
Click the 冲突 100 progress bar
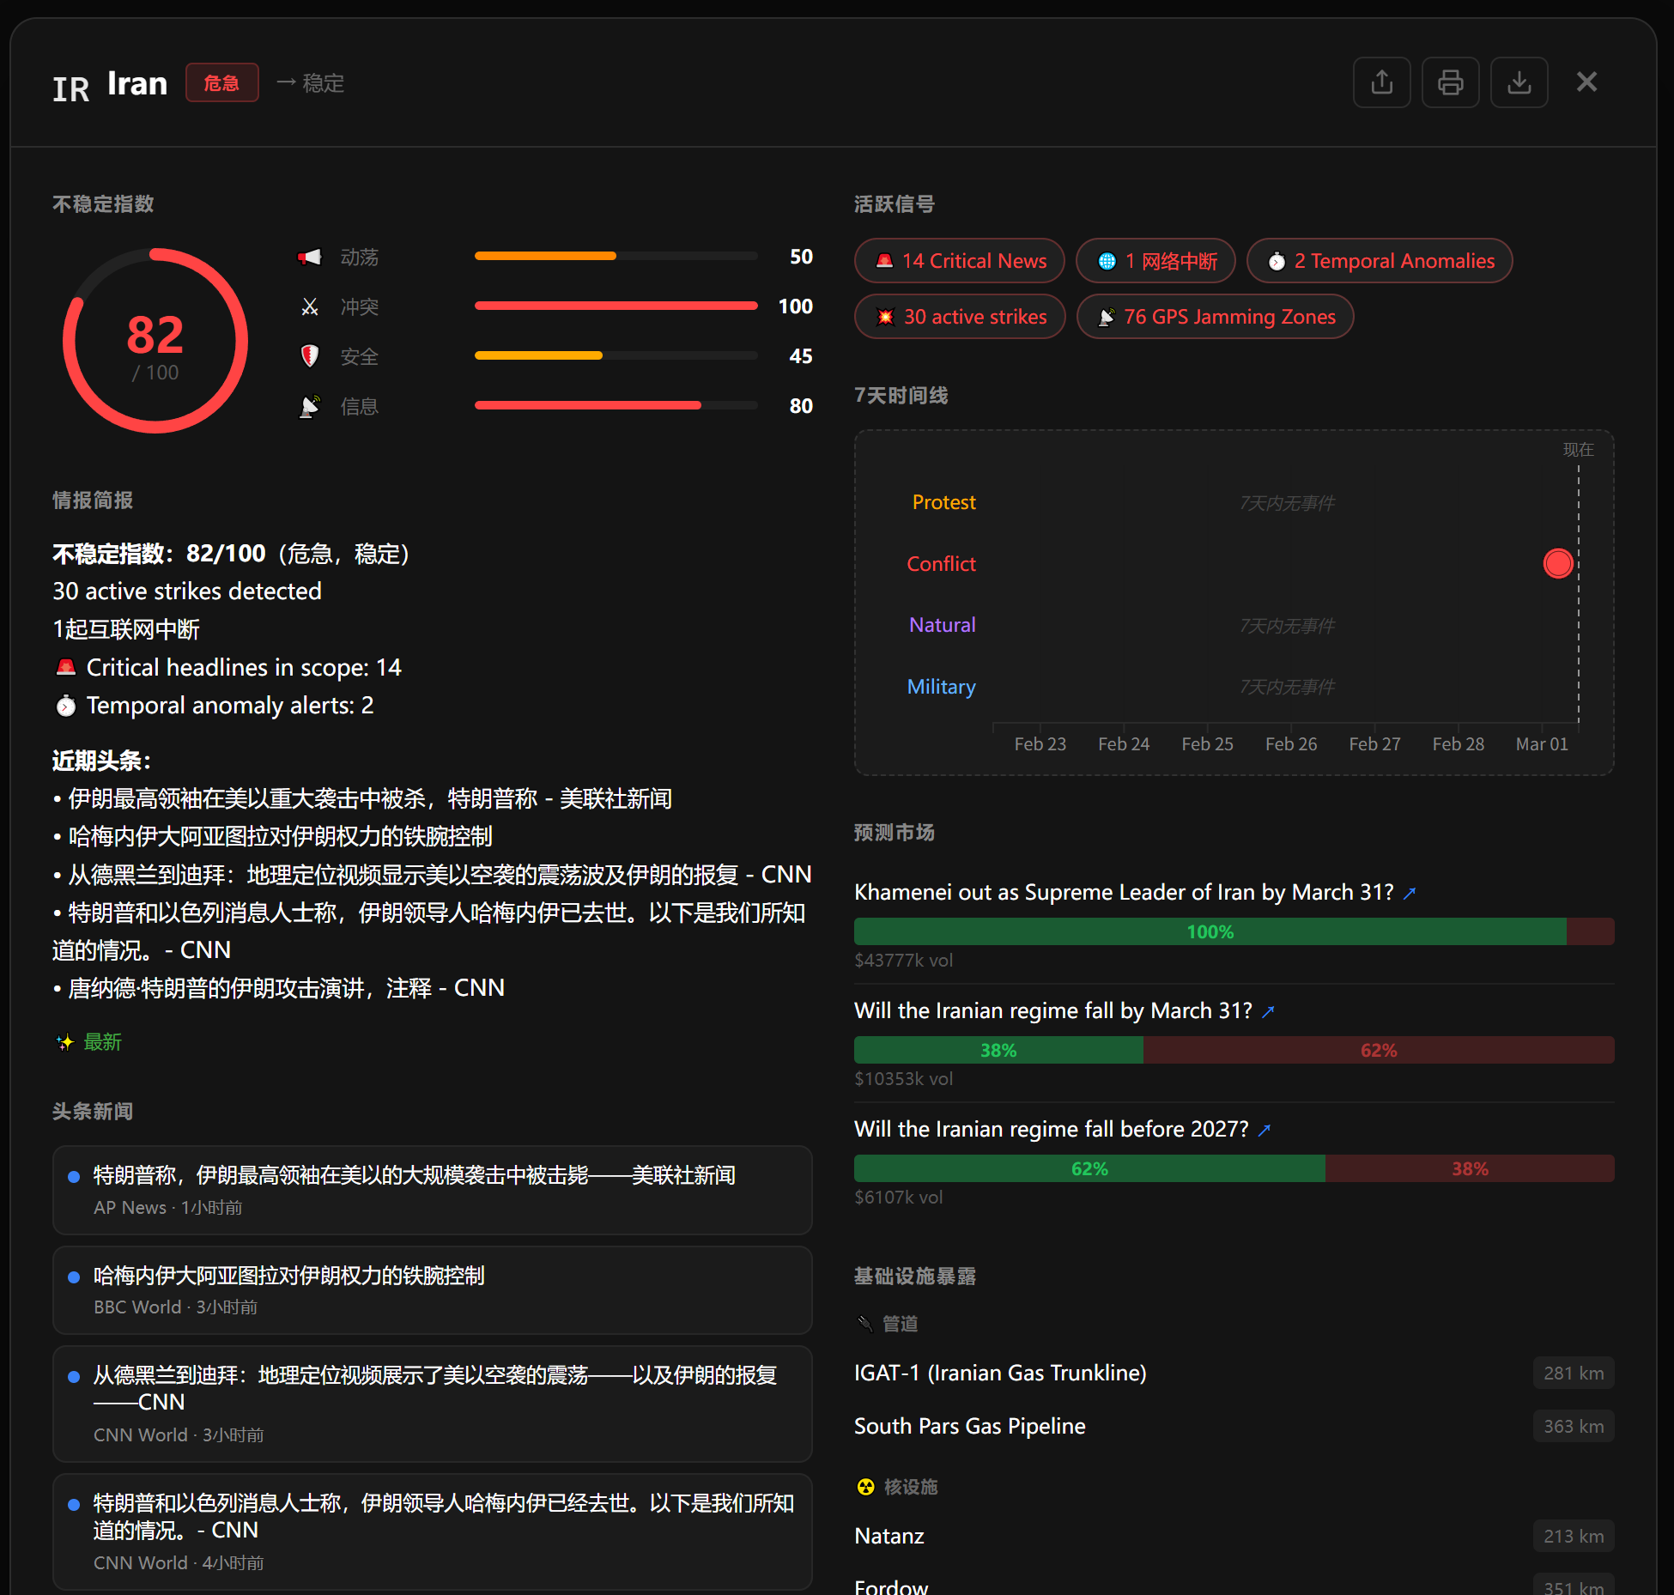[x=616, y=306]
